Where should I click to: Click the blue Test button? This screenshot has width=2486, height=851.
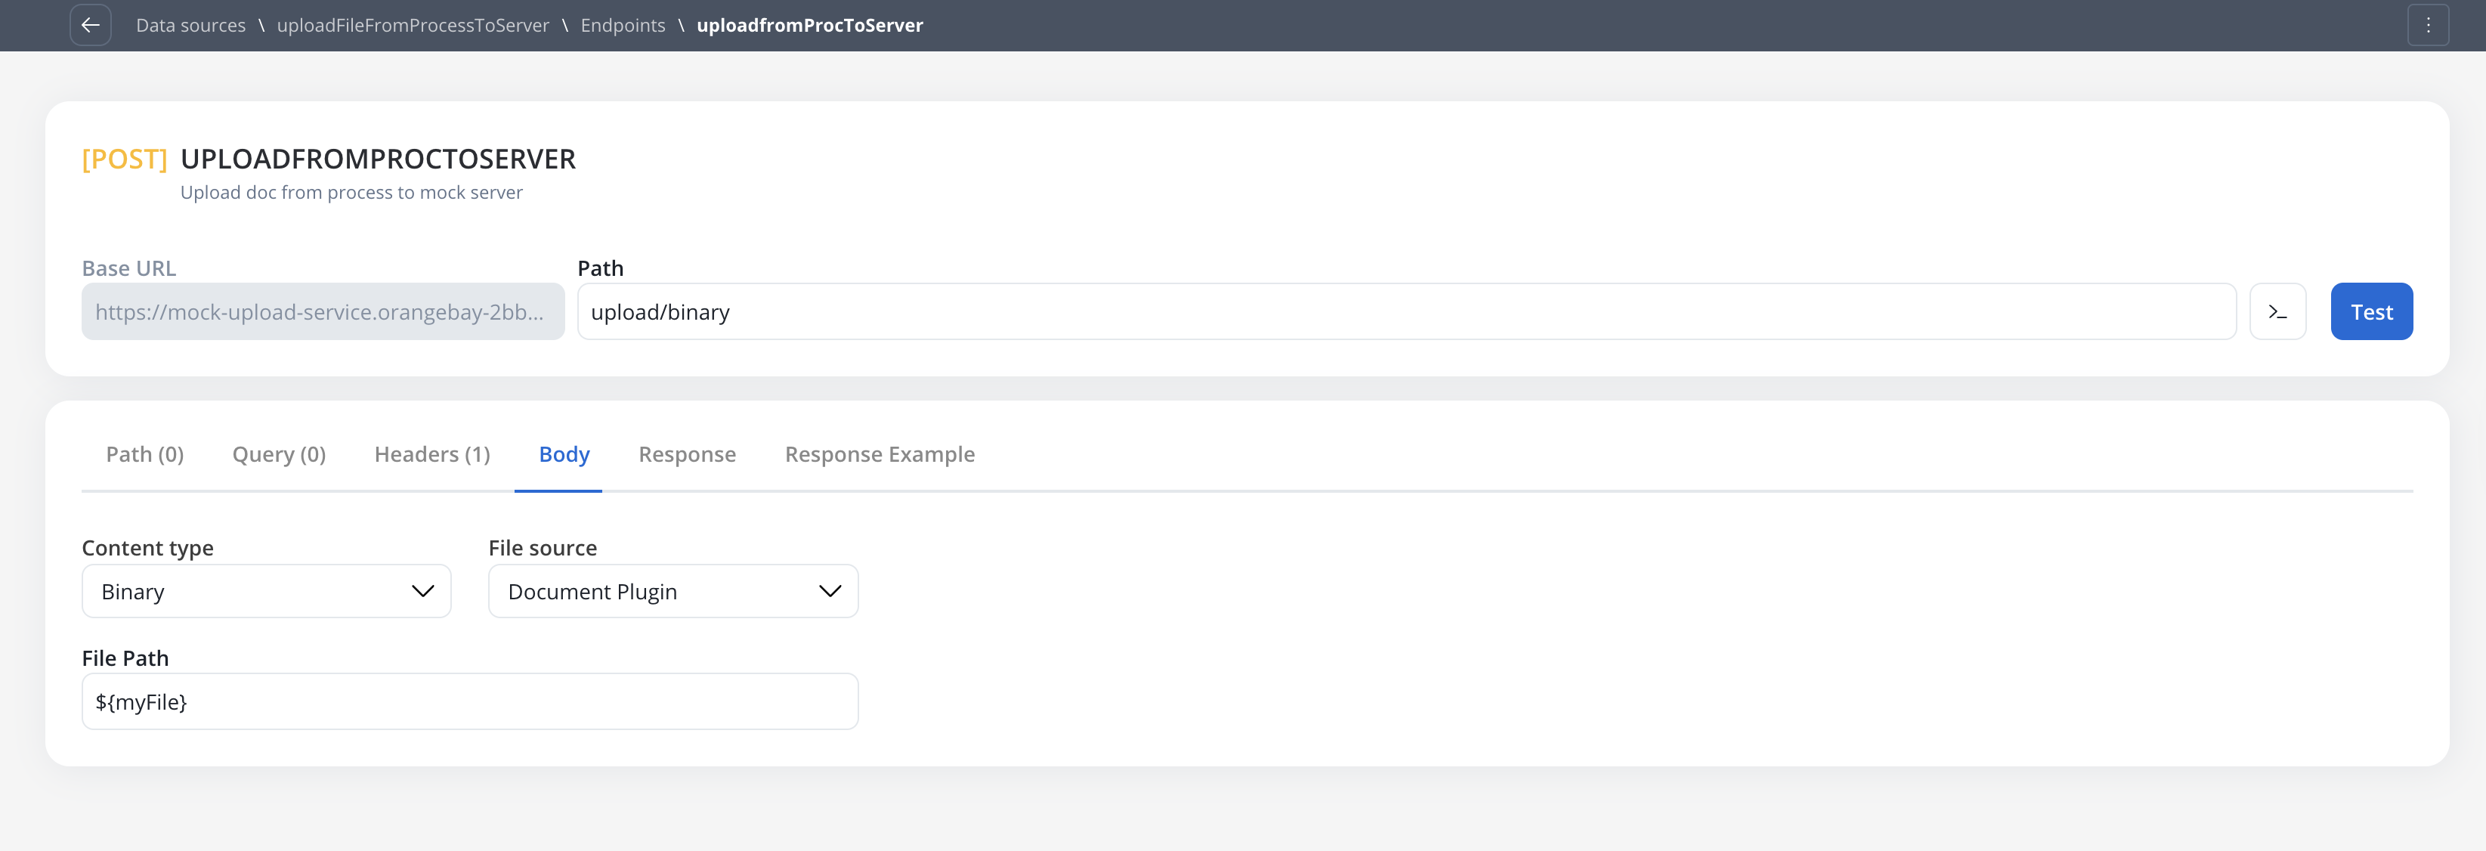point(2371,311)
